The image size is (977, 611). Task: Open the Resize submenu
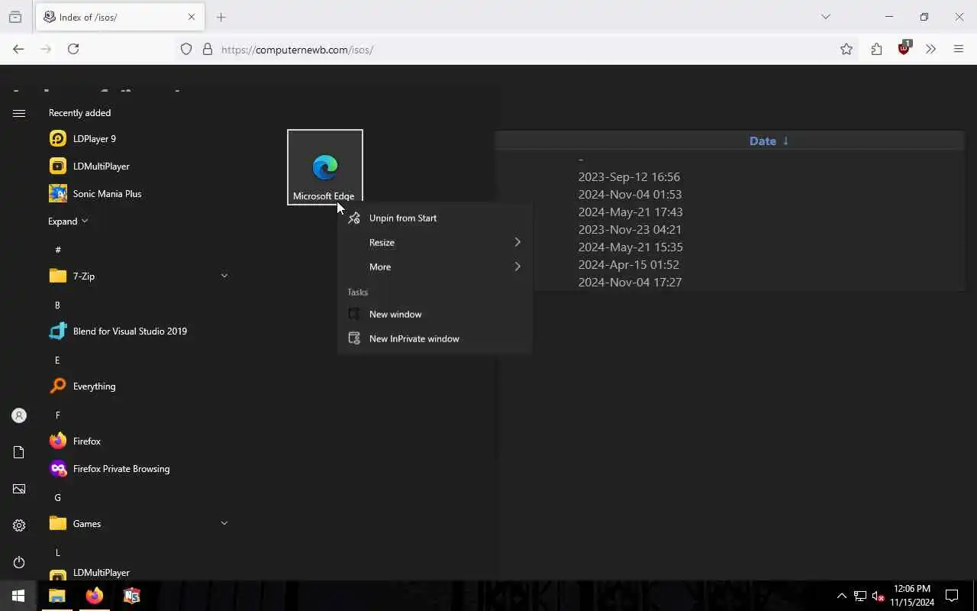434,242
